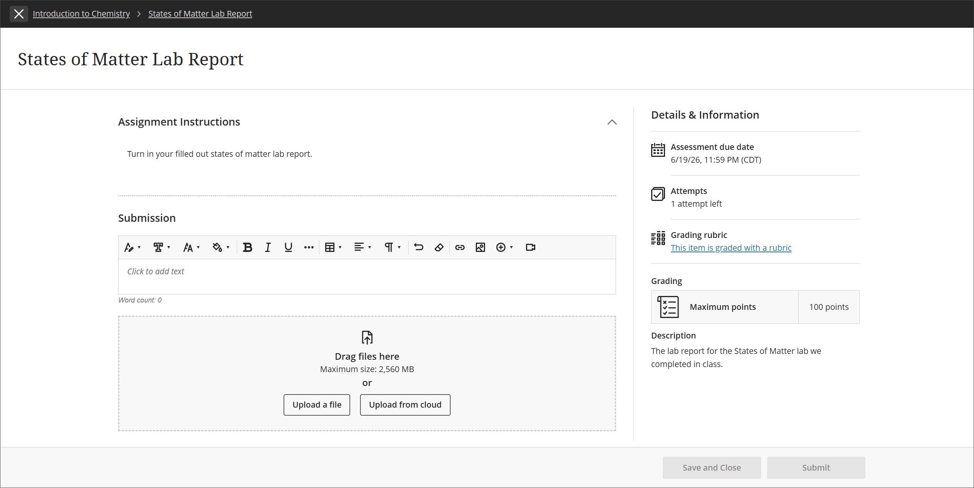Insert a hyperlink using link icon
974x488 pixels.
(460, 247)
